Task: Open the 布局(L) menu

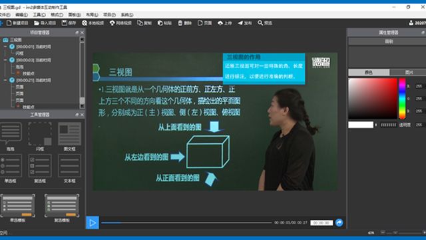Action: point(92,15)
